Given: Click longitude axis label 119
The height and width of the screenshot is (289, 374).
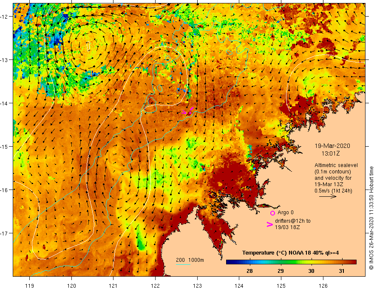Looking at the screenshot, I should coord(30,286).
